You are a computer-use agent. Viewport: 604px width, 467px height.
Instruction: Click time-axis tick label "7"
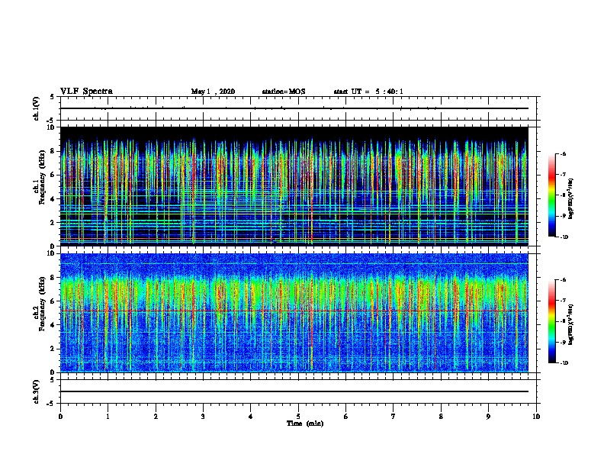coord(394,416)
